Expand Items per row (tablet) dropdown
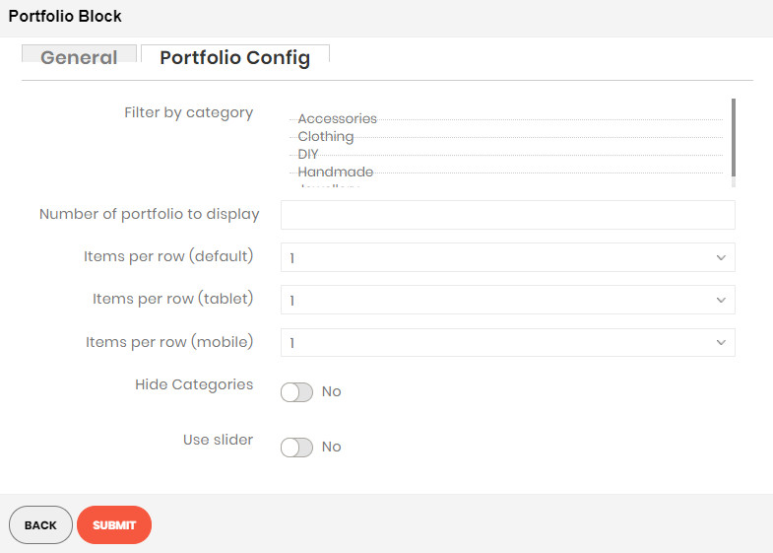The width and height of the screenshot is (773, 553). click(508, 300)
